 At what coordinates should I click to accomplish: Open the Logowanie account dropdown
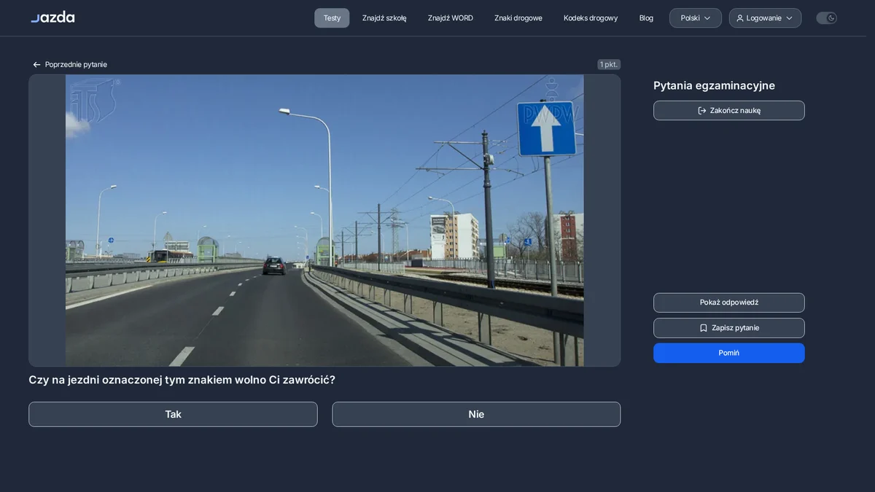pos(765,18)
